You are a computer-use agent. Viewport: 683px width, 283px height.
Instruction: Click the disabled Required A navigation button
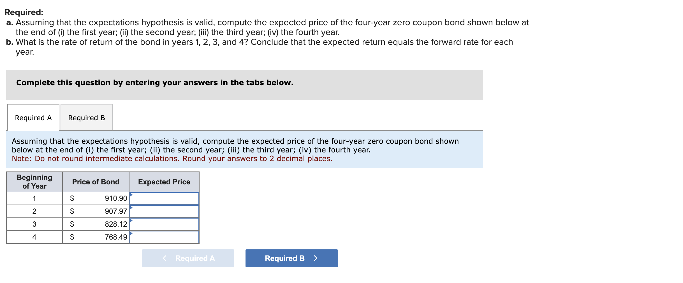[x=188, y=258]
